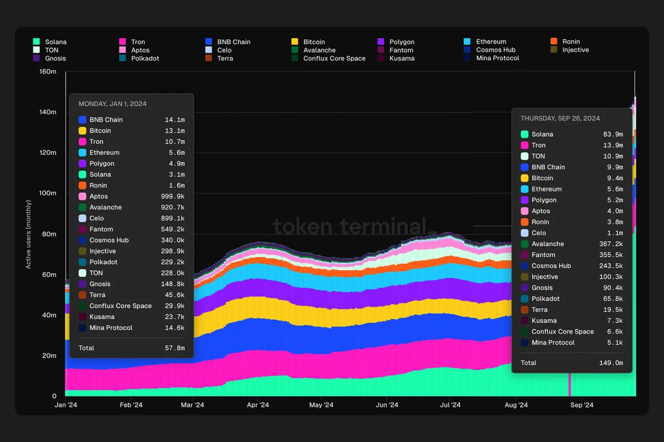Click Solana 83.9m row in September tooltip
The height and width of the screenshot is (442, 664).
click(572, 134)
